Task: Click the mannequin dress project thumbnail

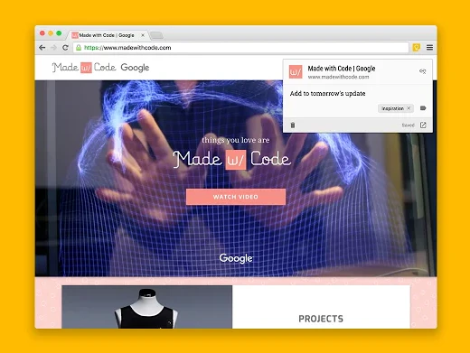Action: point(147,307)
